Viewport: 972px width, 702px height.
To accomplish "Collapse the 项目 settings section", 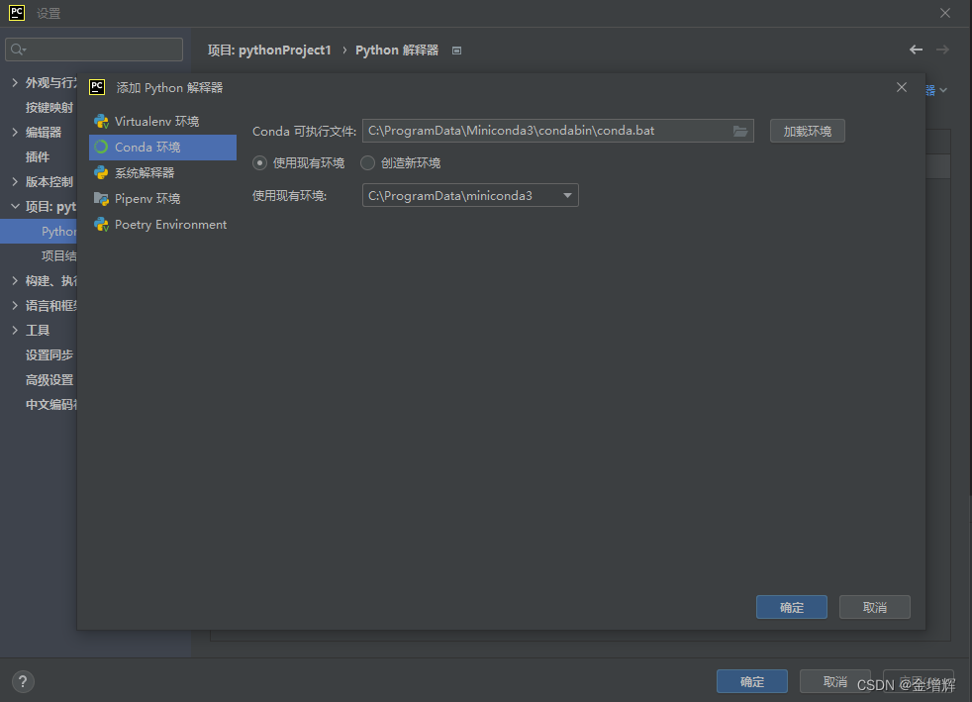I will coord(15,207).
